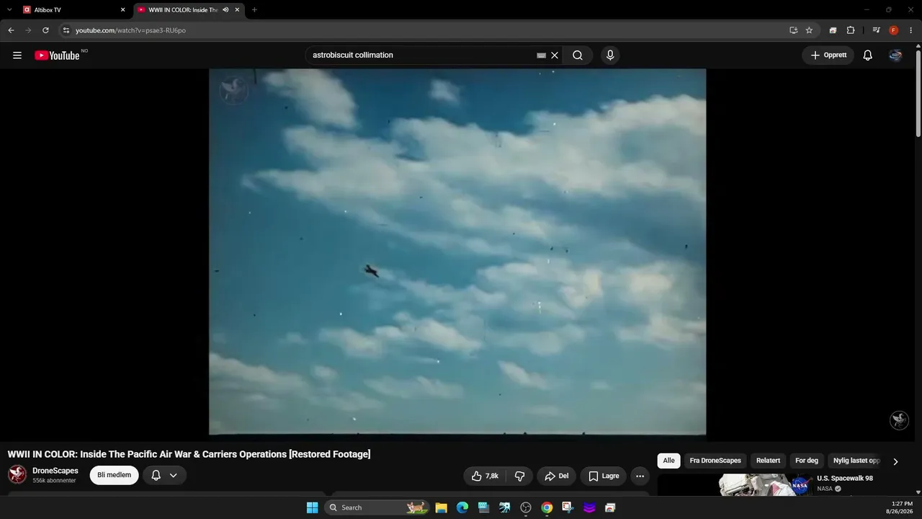
Task: Select the Relatert filter chip
Action: pyautogui.click(x=769, y=461)
